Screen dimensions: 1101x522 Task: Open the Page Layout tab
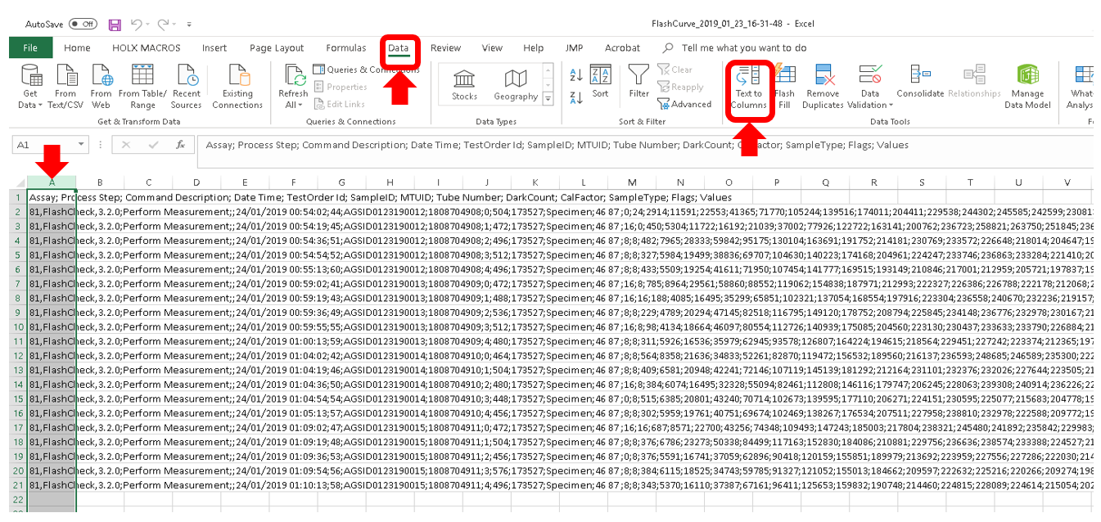click(276, 48)
